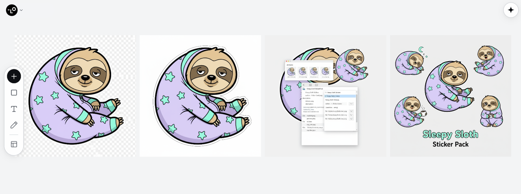Screen dimensions: 521x194
Task: Click the black "Sticker Pack" subtitle text
Action: [450, 144]
